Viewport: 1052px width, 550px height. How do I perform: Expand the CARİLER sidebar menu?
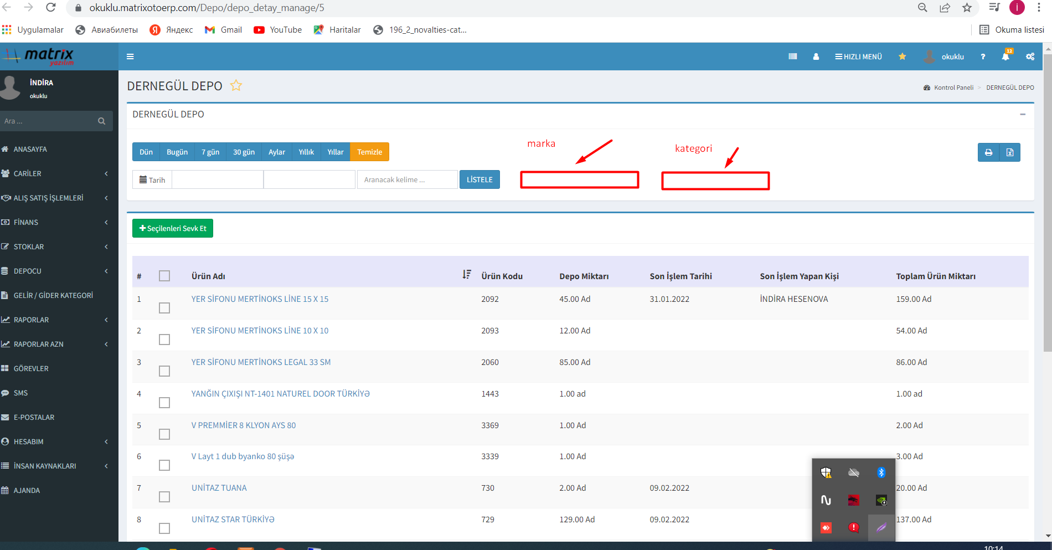click(55, 173)
